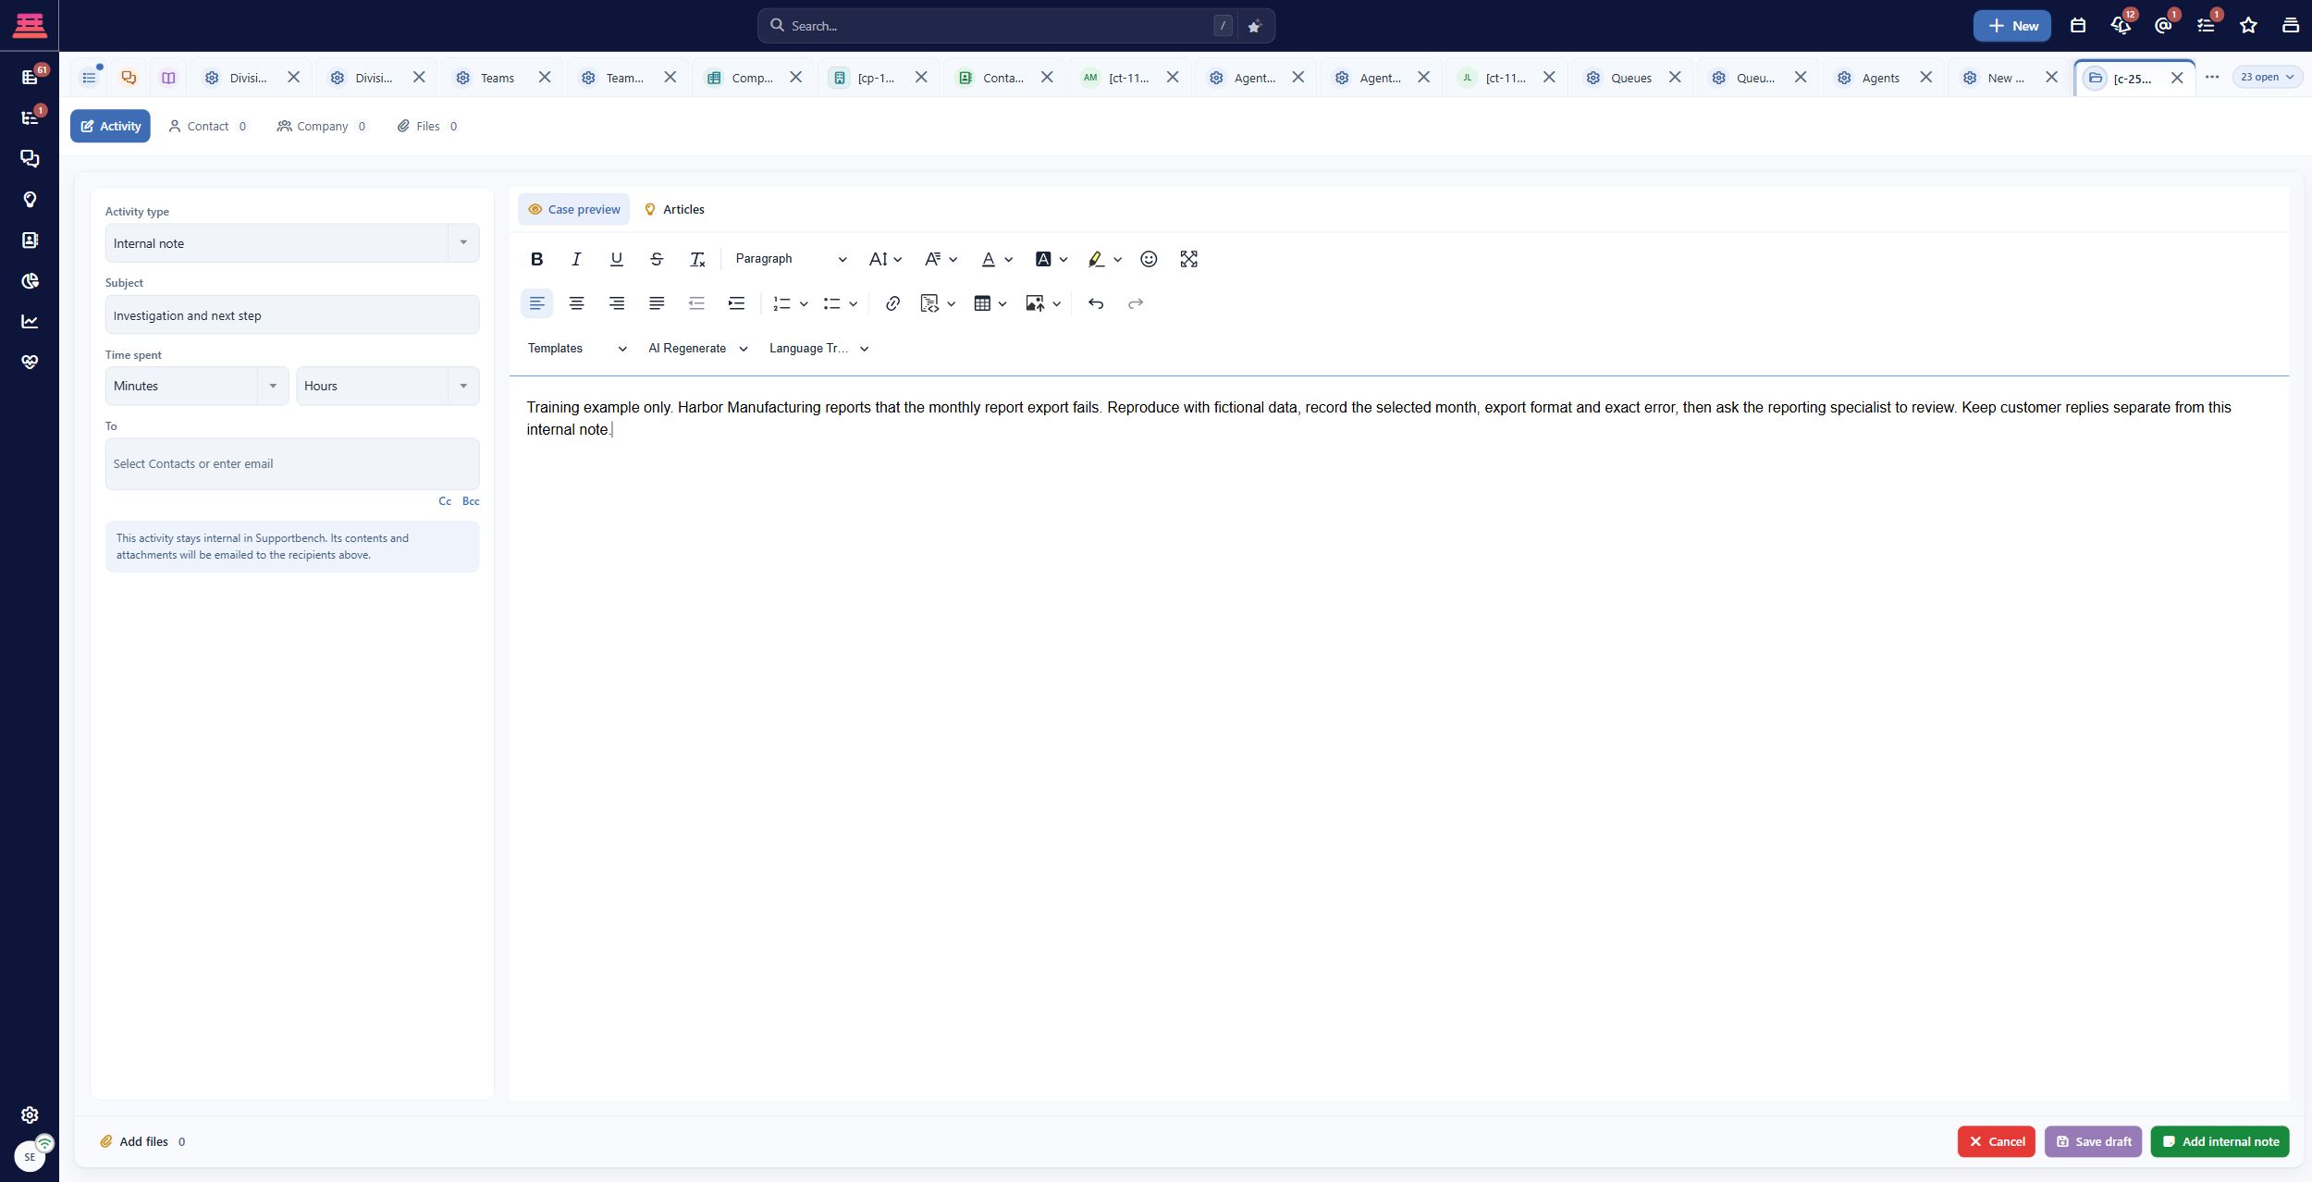Expand editor to fullscreen mode
Image resolution: width=2312 pixels, height=1182 pixels.
click(1189, 259)
